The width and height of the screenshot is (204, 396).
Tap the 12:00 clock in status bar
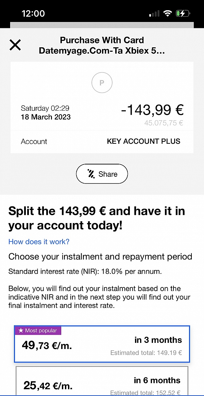click(x=33, y=14)
